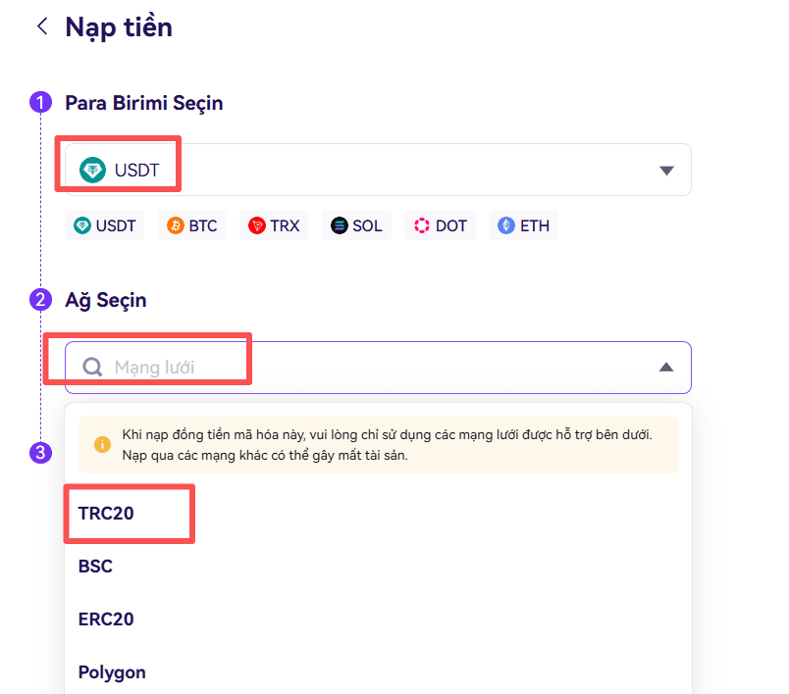
Task: Select the USDT quick chip
Action: [x=105, y=225]
